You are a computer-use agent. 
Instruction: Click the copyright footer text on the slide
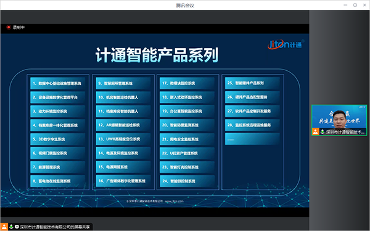coord(155,201)
